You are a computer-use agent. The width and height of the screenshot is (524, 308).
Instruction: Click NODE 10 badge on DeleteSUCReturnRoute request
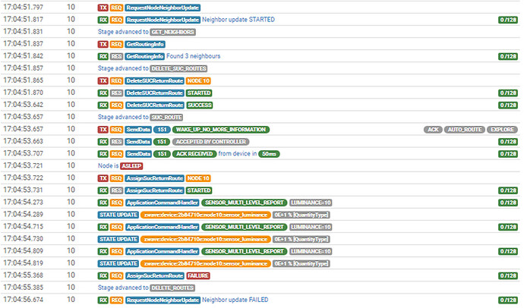pyautogui.click(x=198, y=80)
